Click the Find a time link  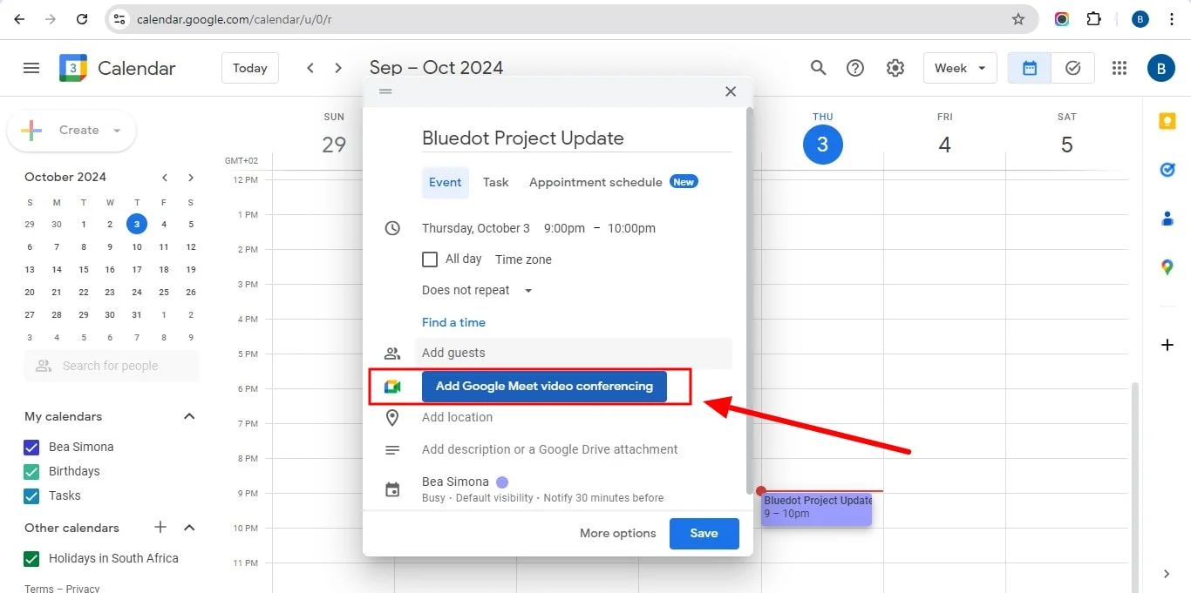pos(453,322)
